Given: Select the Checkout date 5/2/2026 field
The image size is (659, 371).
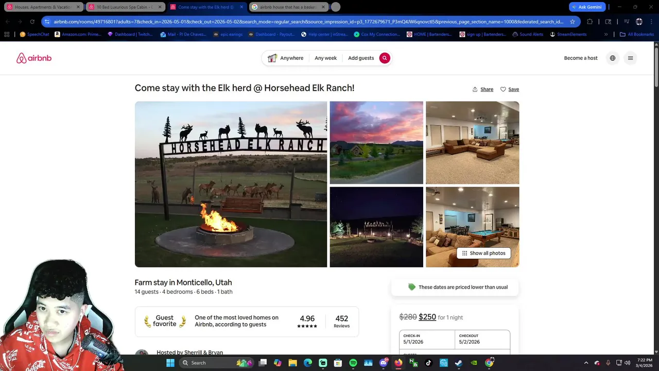Looking at the screenshot, I should point(482,339).
